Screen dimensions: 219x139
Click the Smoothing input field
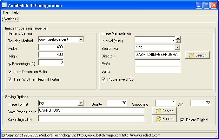(165, 103)
